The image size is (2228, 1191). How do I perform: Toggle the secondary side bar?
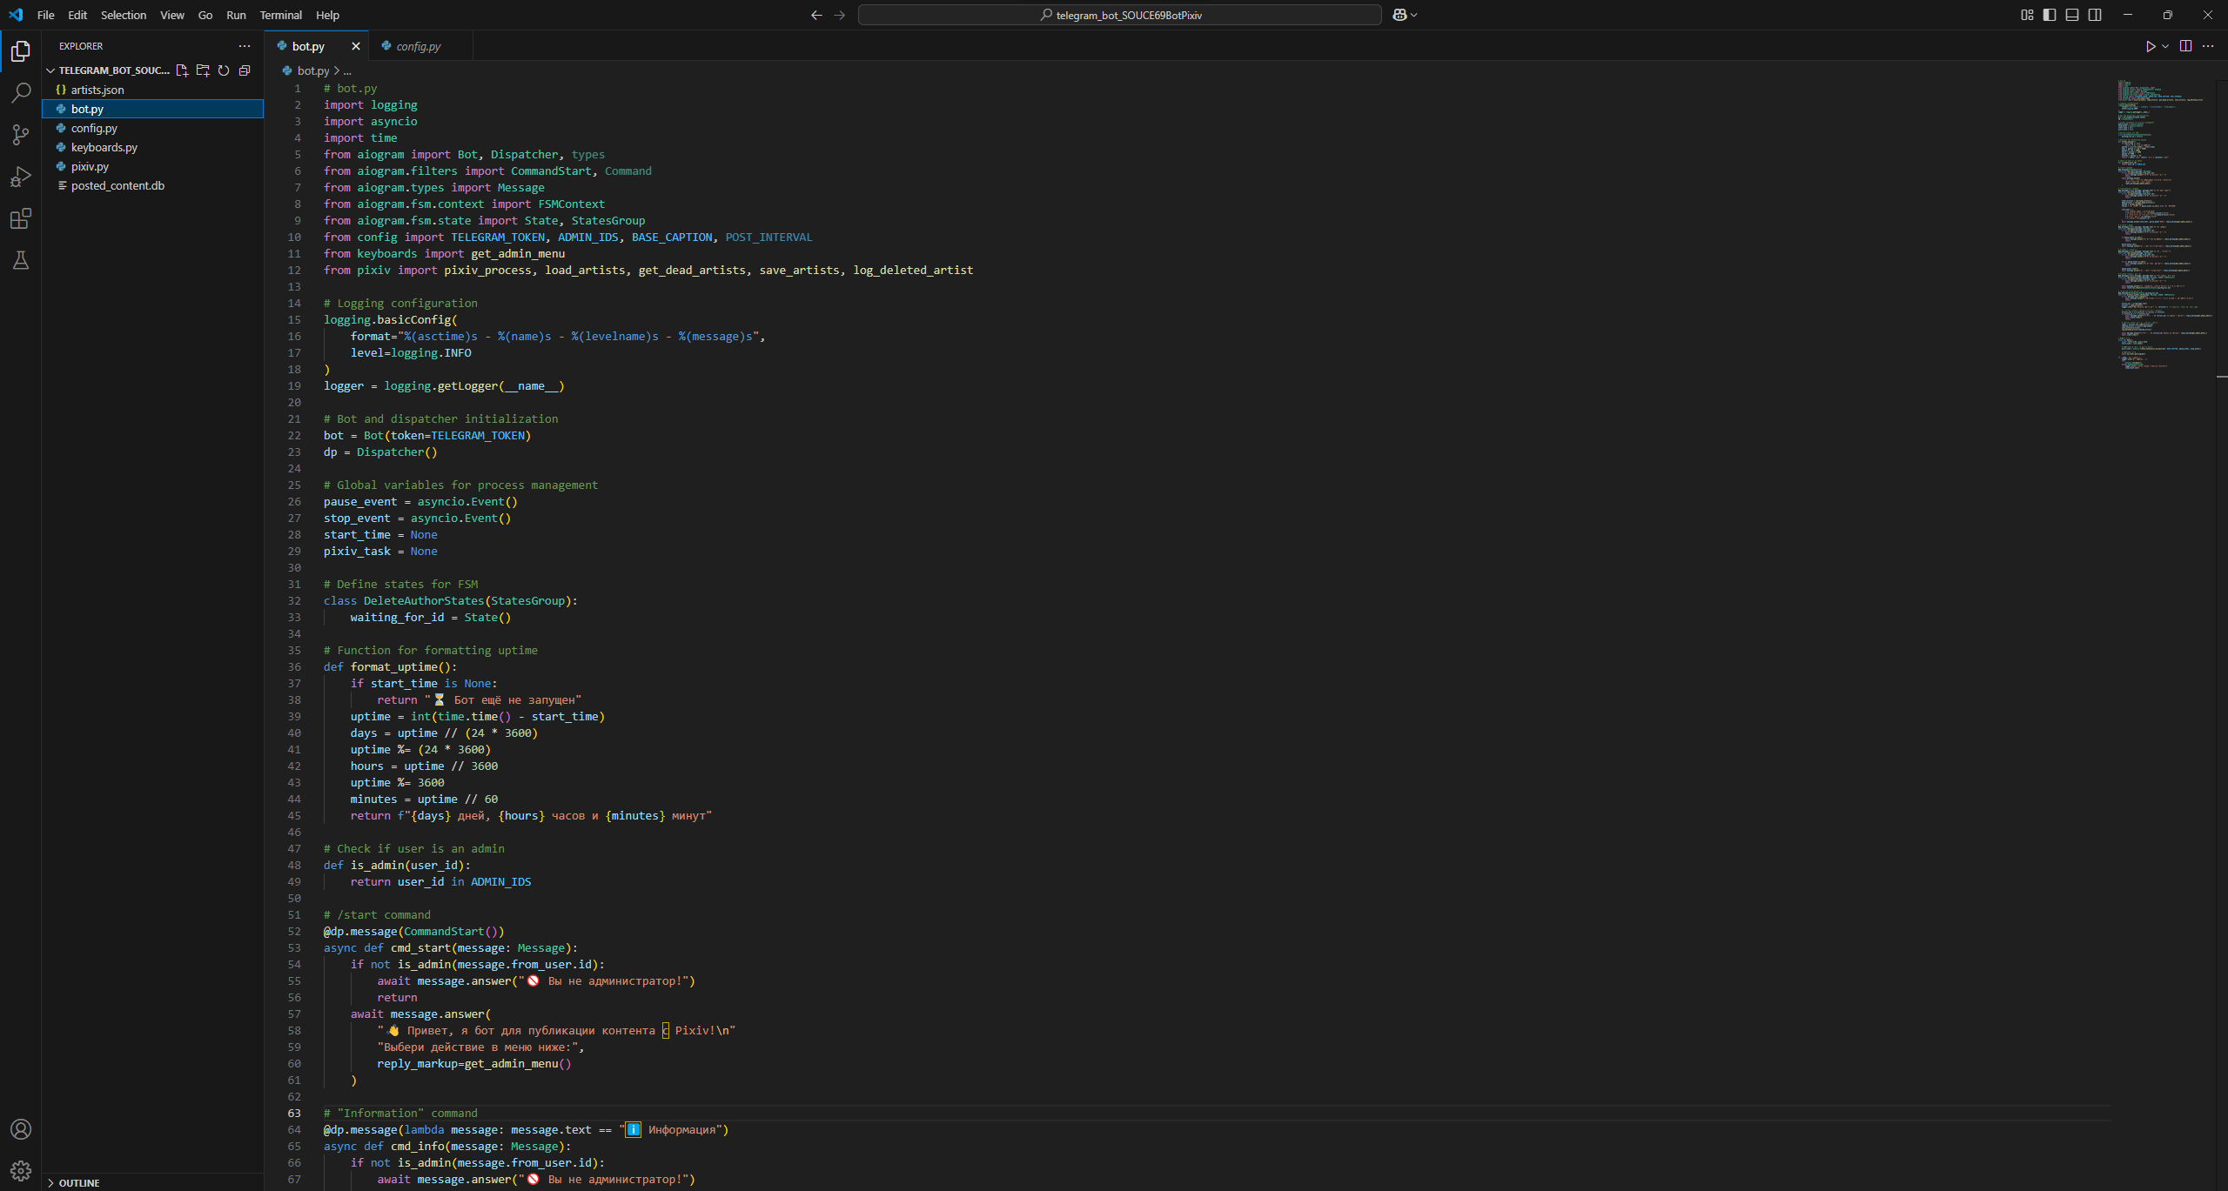[x=2095, y=15]
